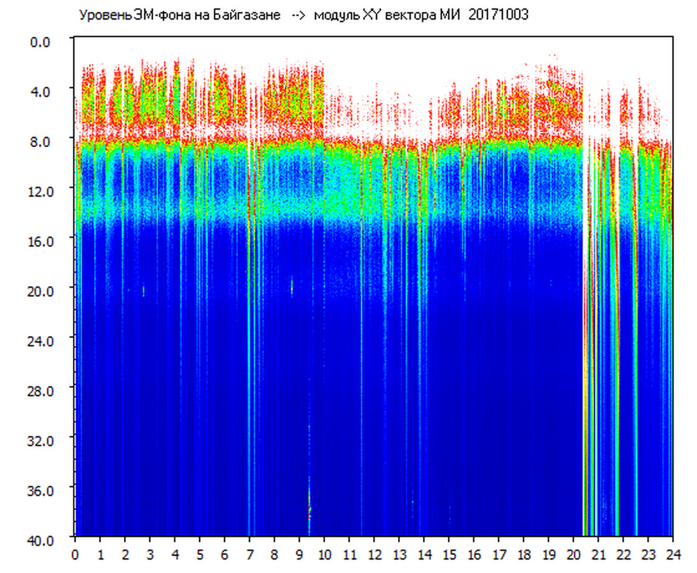Click the date 20171003 in the title
Image resolution: width=697 pixels, height=573 pixels.
click(x=498, y=15)
